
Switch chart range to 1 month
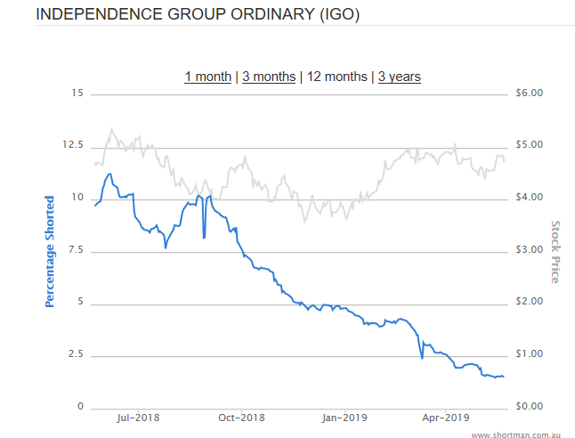pyautogui.click(x=208, y=77)
